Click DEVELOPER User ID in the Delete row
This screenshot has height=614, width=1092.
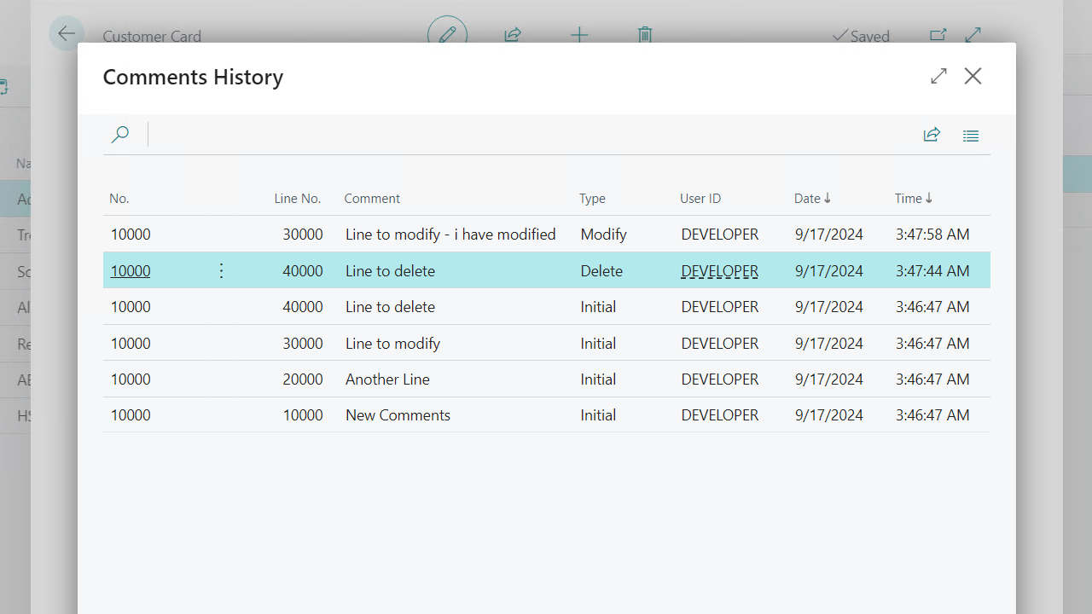tap(719, 271)
